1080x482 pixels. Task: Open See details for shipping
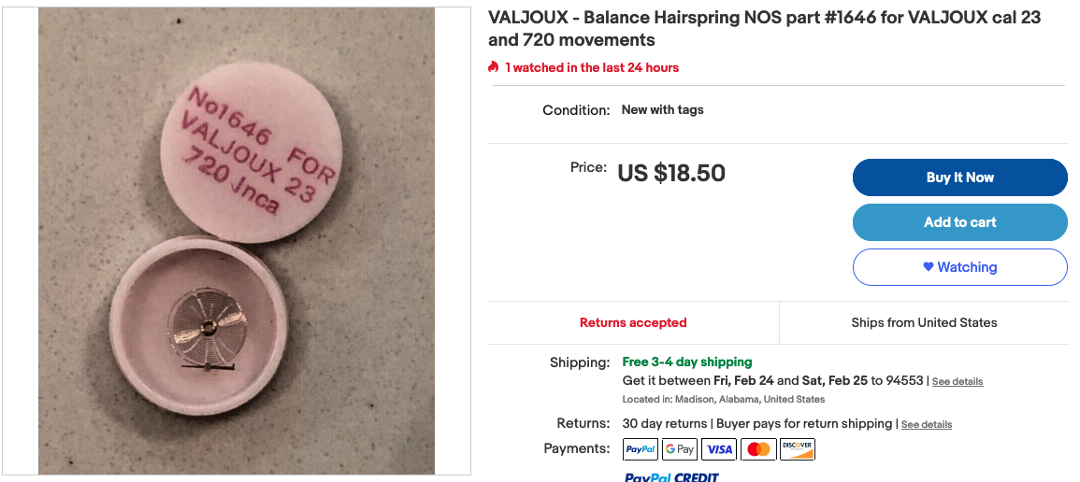point(958,382)
